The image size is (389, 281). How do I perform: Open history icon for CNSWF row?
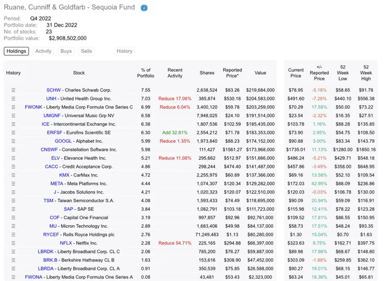tap(13, 150)
